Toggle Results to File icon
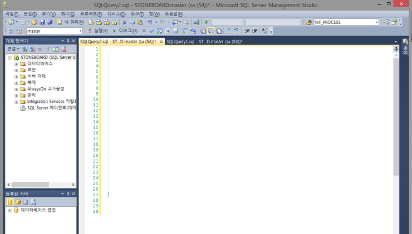412x234 pixels. 219,31
